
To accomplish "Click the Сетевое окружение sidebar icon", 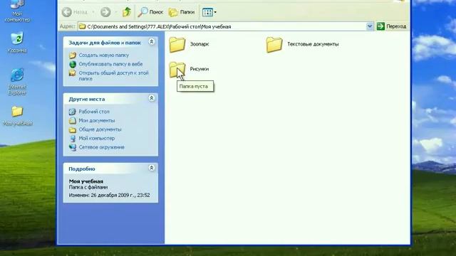I will 73,147.
